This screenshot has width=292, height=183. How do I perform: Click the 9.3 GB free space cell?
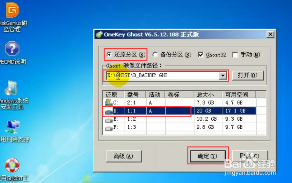coord(234,119)
